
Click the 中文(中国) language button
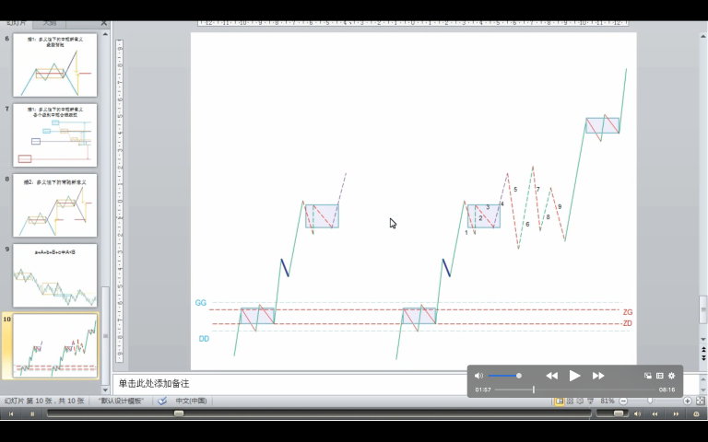point(191,401)
